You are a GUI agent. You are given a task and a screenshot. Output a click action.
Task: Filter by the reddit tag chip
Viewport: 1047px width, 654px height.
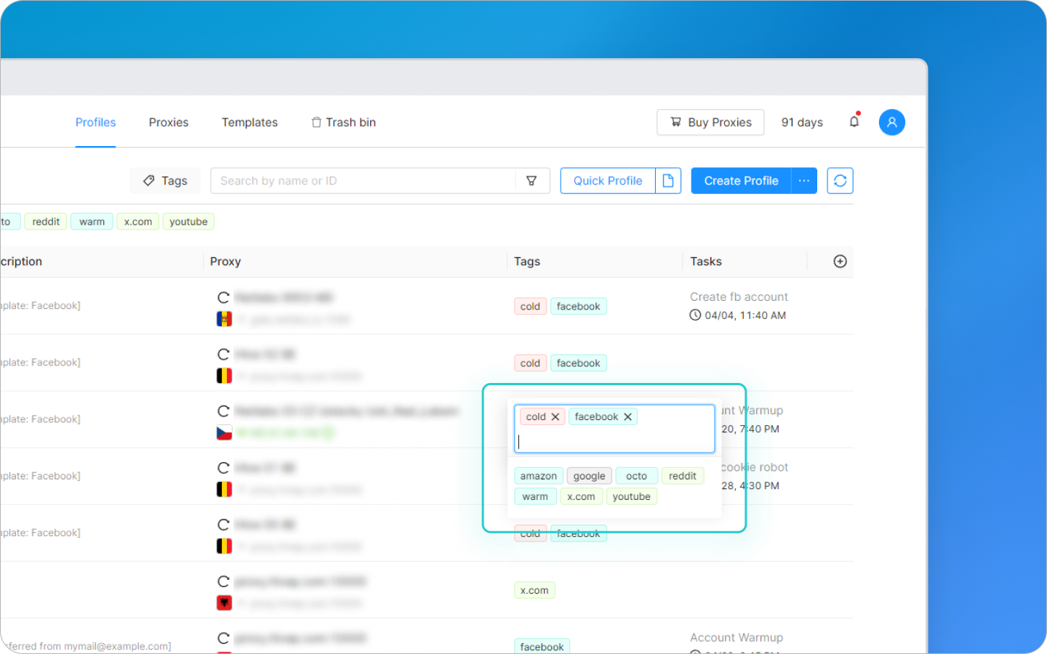click(x=46, y=222)
